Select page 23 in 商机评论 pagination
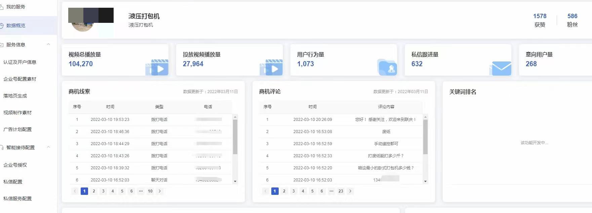Screen dimensions: 592x213 click(x=341, y=191)
